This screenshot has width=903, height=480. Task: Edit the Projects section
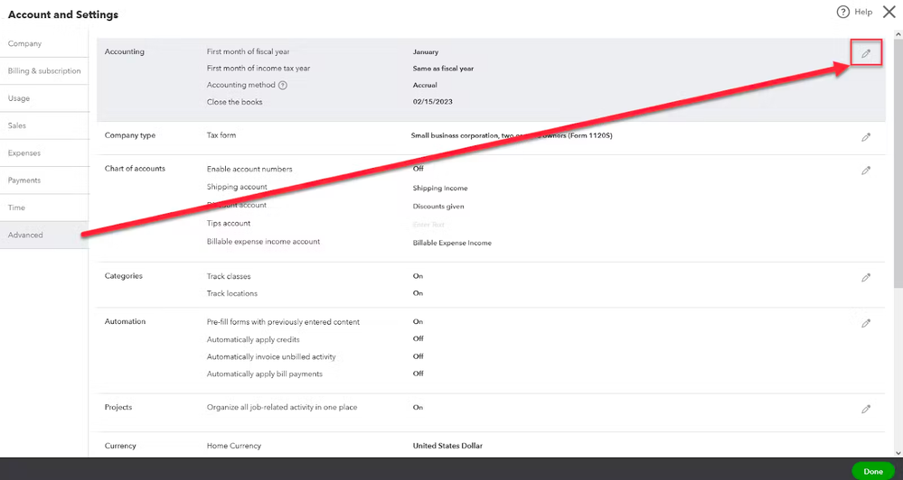click(866, 409)
